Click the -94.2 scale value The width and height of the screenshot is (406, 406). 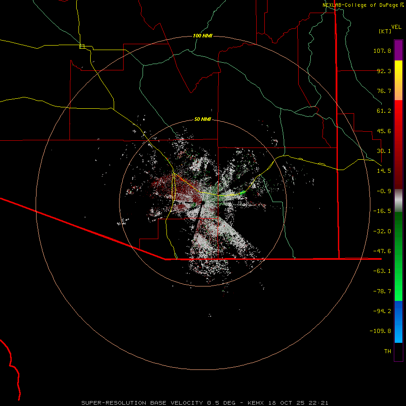pos(382,311)
